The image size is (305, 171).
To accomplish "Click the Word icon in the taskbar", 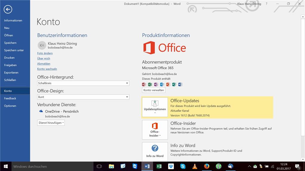I will click(147, 166).
